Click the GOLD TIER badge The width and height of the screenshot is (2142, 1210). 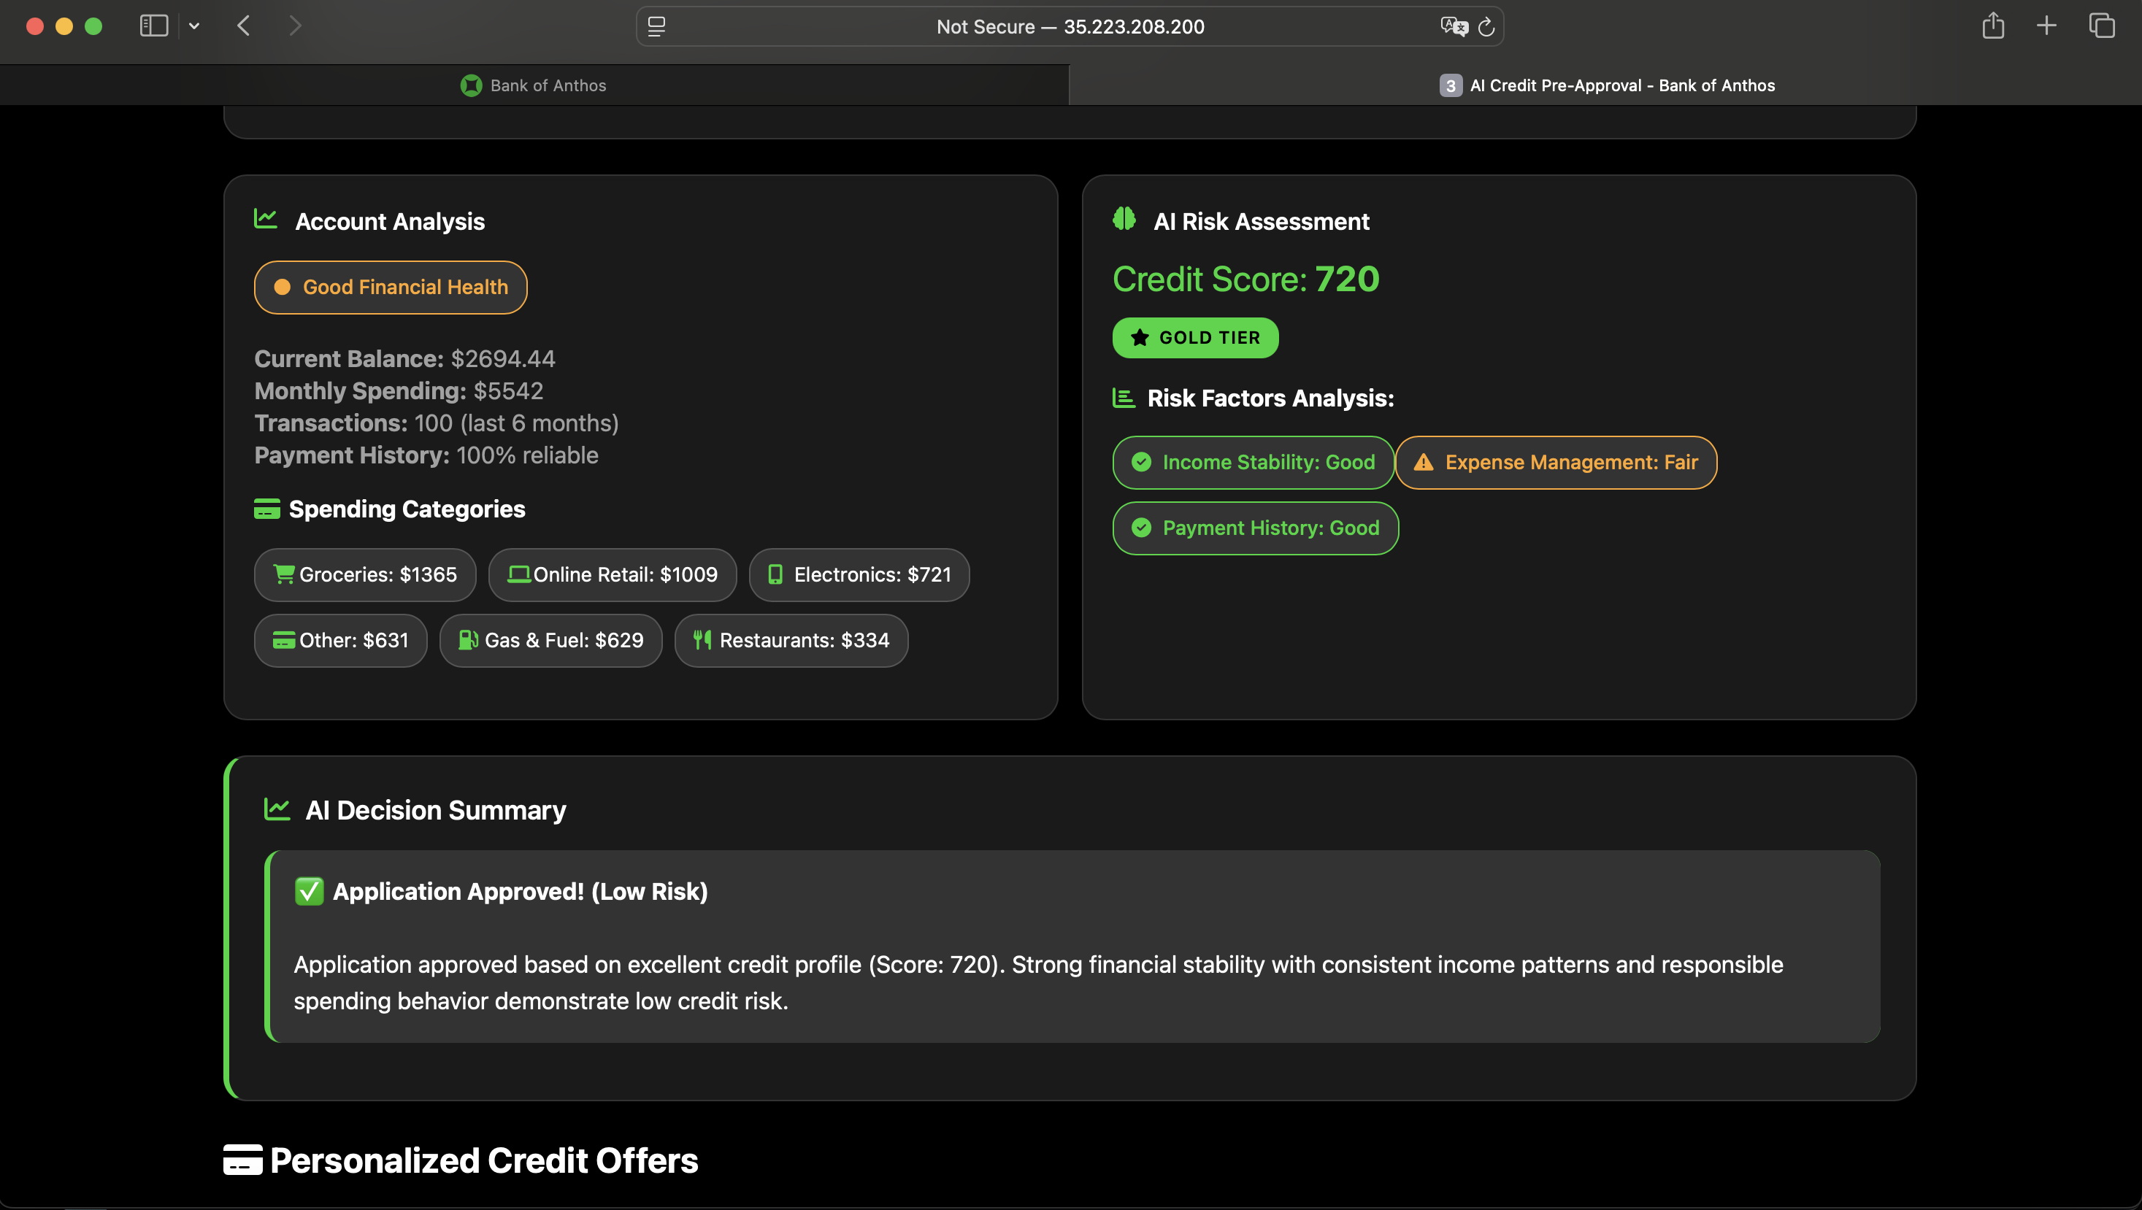pyautogui.click(x=1195, y=337)
